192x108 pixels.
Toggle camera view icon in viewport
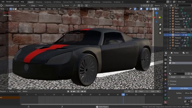[x=160, y=33]
